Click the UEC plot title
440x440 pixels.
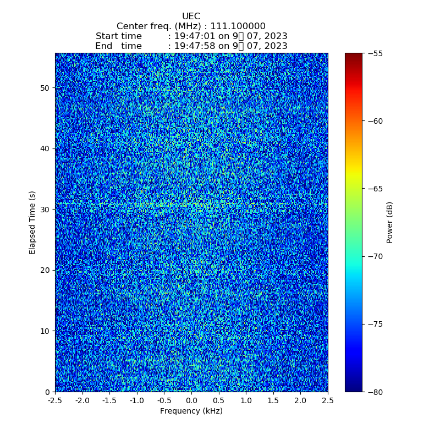tap(191, 16)
